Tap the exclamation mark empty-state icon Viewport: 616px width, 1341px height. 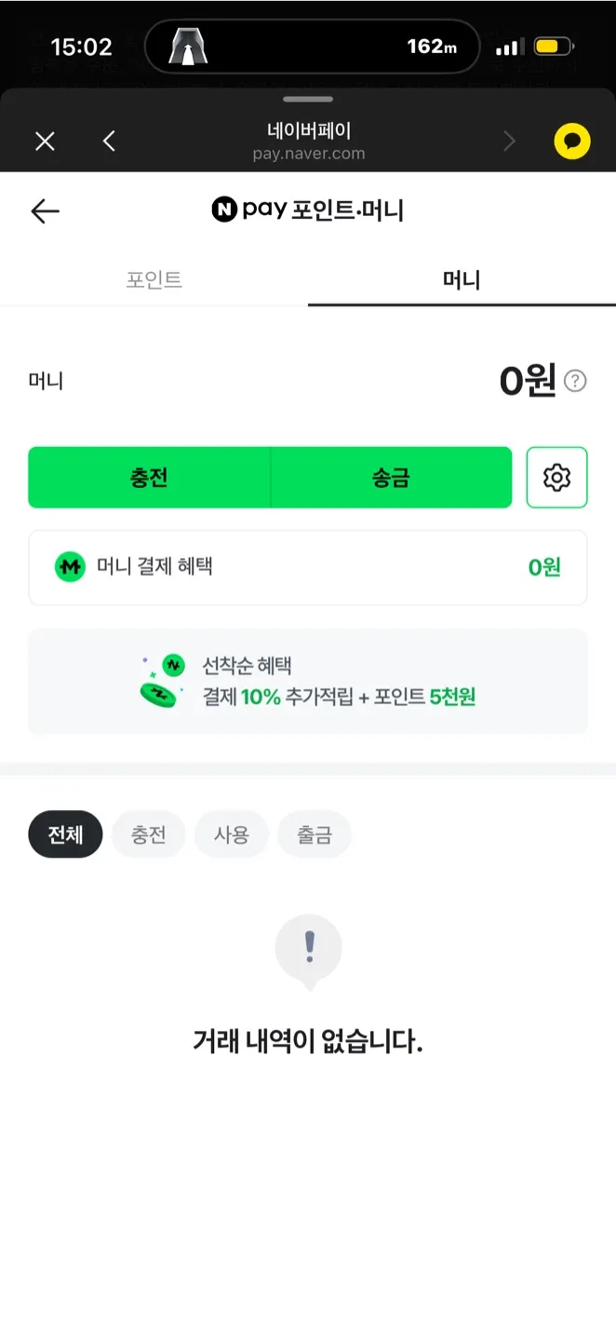309,949
